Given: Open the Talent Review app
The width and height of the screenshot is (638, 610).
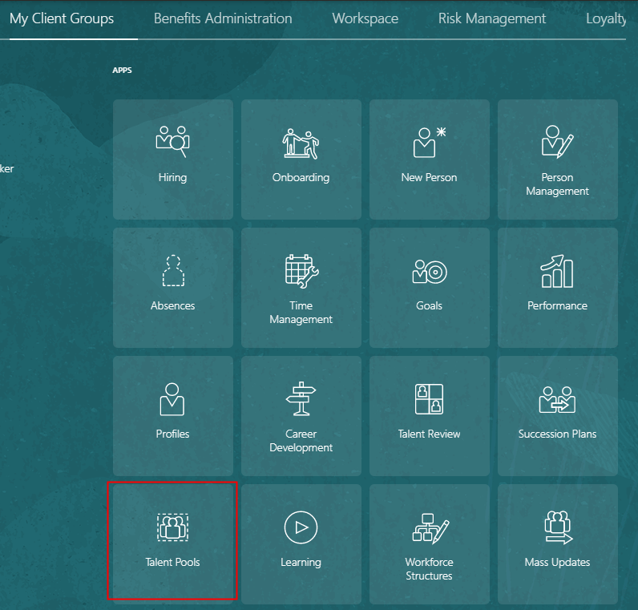Looking at the screenshot, I should point(430,416).
